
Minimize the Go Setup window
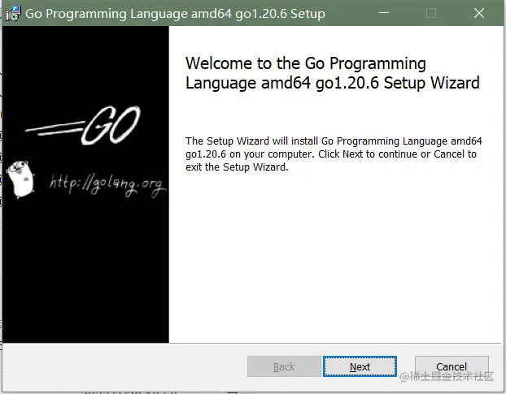pos(384,13)
